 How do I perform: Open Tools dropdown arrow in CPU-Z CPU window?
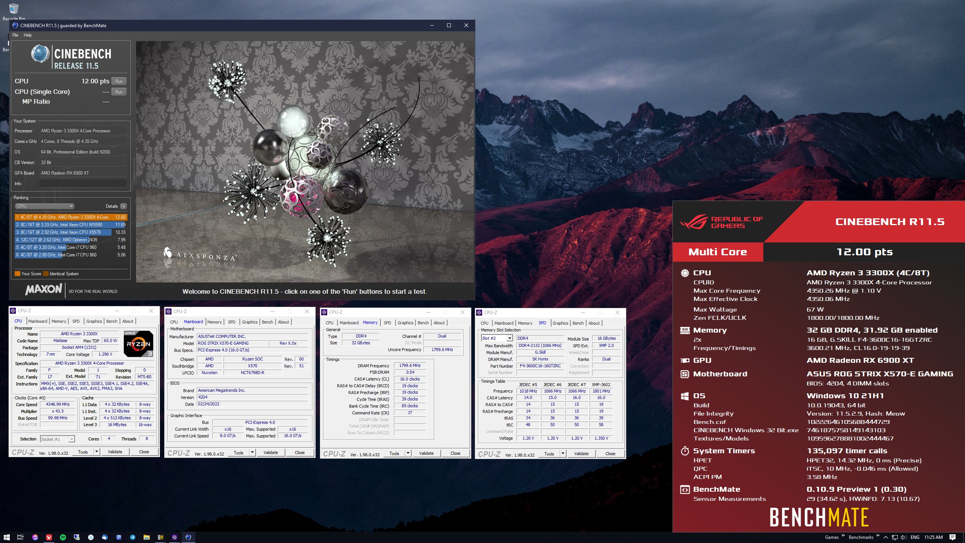click(96, 452)
